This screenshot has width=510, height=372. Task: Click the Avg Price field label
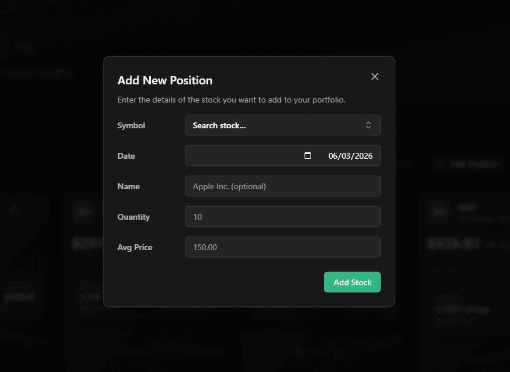tap(135, 248)
